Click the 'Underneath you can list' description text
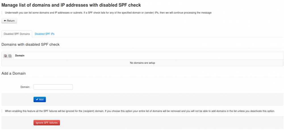The image size is (284, 130). coord(108,13)
